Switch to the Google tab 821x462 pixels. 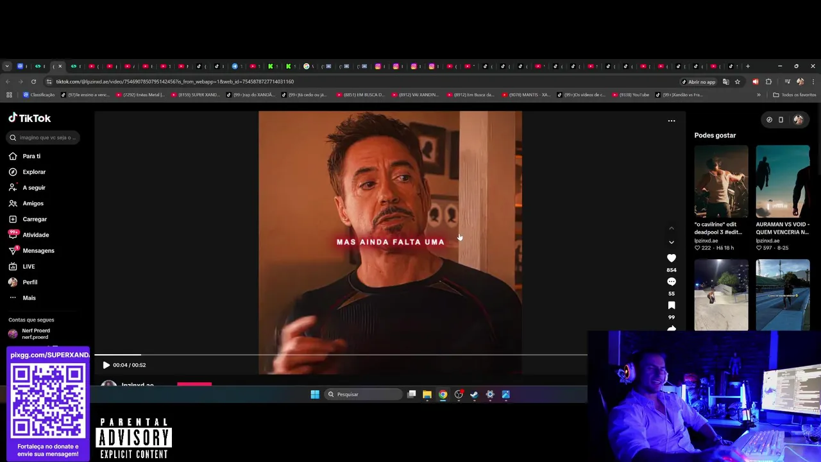pyautogui.click(x=307, y=66)
